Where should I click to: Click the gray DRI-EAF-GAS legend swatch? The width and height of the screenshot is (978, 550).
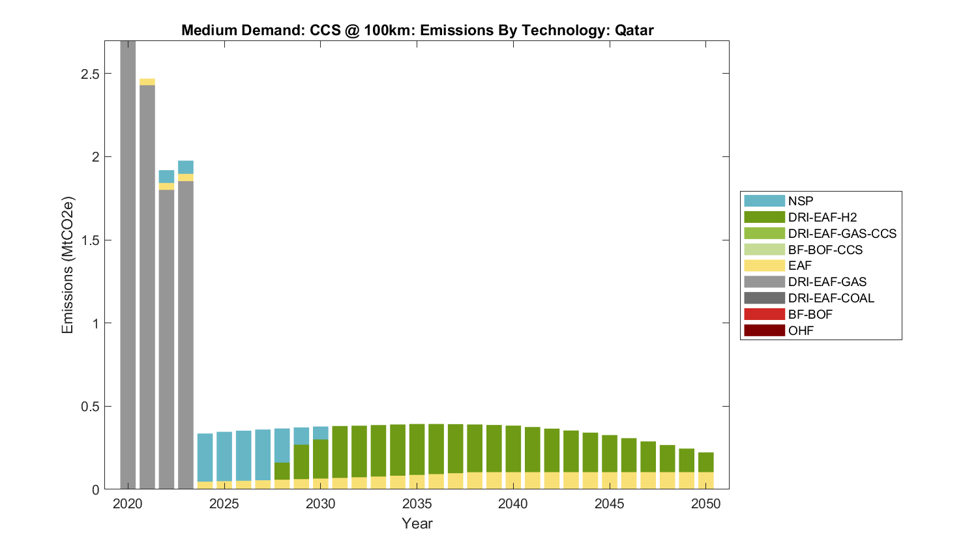click(x=764, y=282)
